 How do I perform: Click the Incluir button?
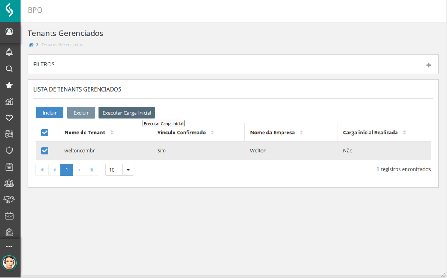[x=50, y=113]
